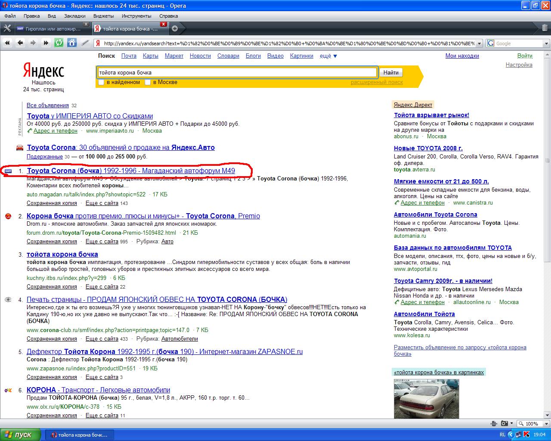551x441 pixels.
Task: Open Kaspersky antivirus tray icon
Action: 526,435
